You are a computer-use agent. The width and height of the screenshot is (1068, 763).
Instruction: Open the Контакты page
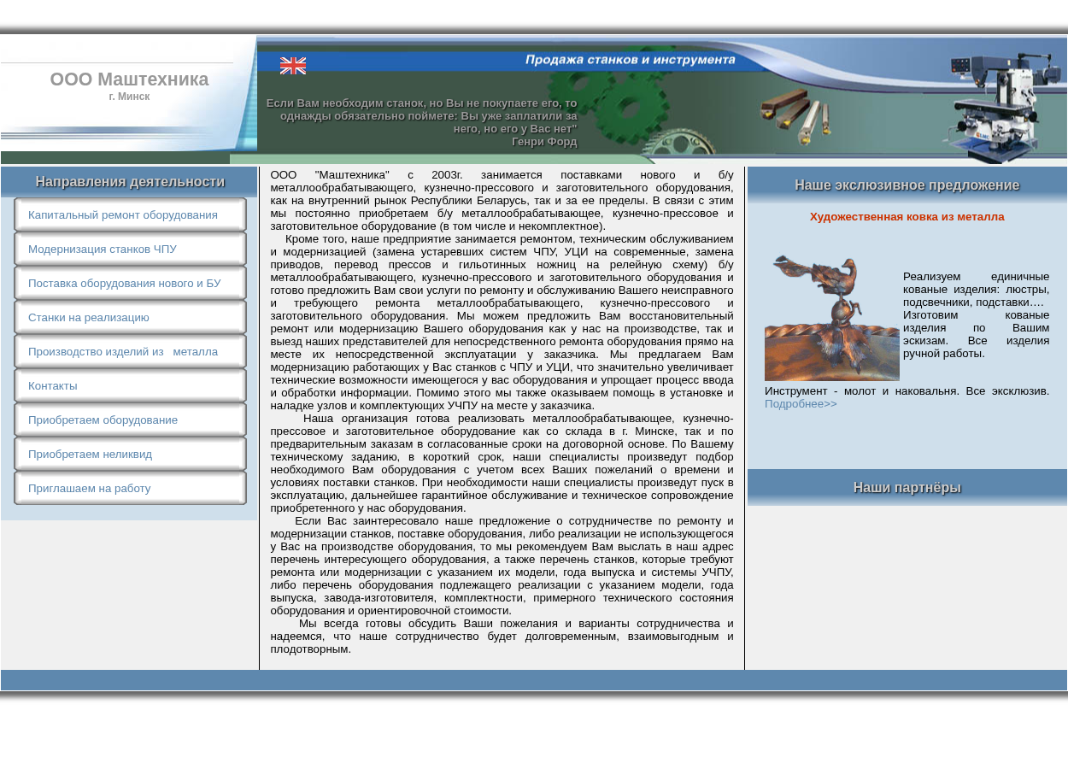pyautogui.click(x=130, y=385)
